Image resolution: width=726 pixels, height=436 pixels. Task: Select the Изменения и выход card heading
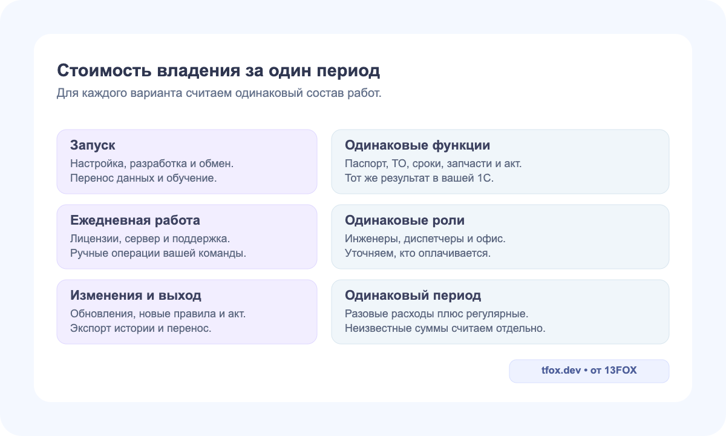click(x=136, y=296)
